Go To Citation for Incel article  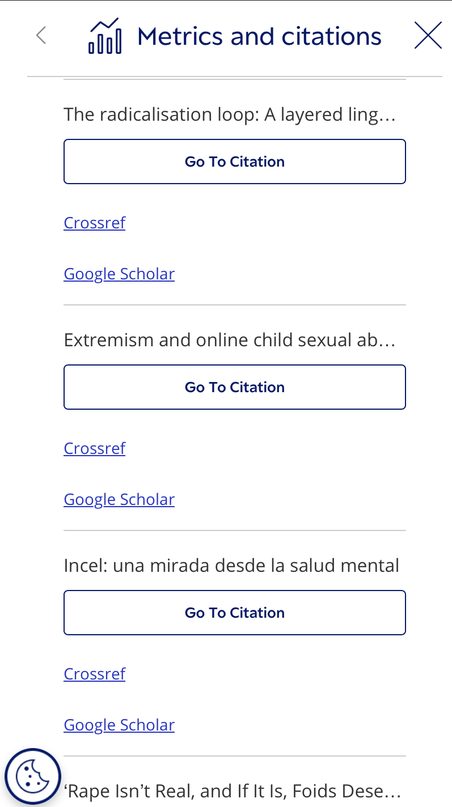[235, 613]
